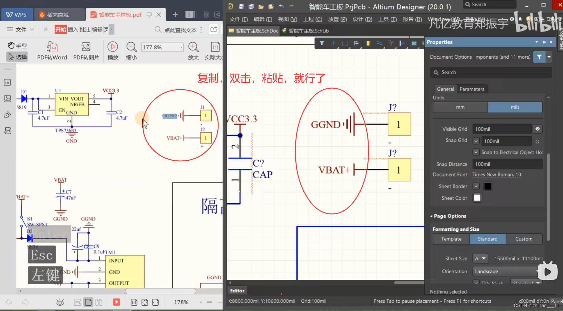Open the 放置 menu in Altium
Viewport: 563px width, 311px height.
pyautogui.click(x=337, y=19)
